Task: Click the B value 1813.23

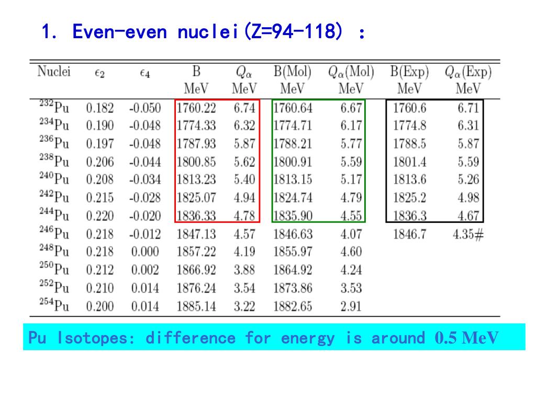Action: [196, 180]
